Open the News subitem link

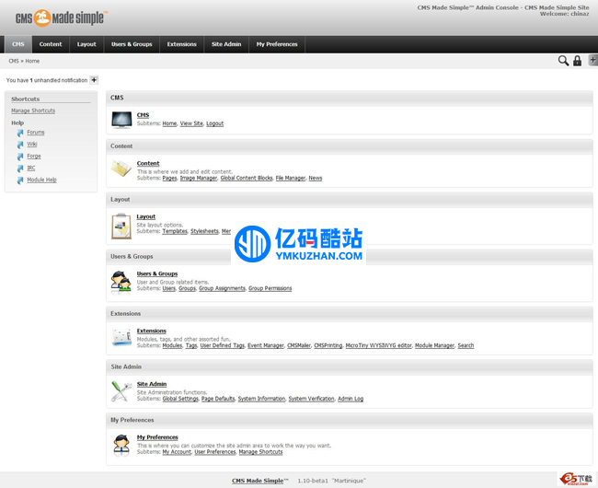316,179
